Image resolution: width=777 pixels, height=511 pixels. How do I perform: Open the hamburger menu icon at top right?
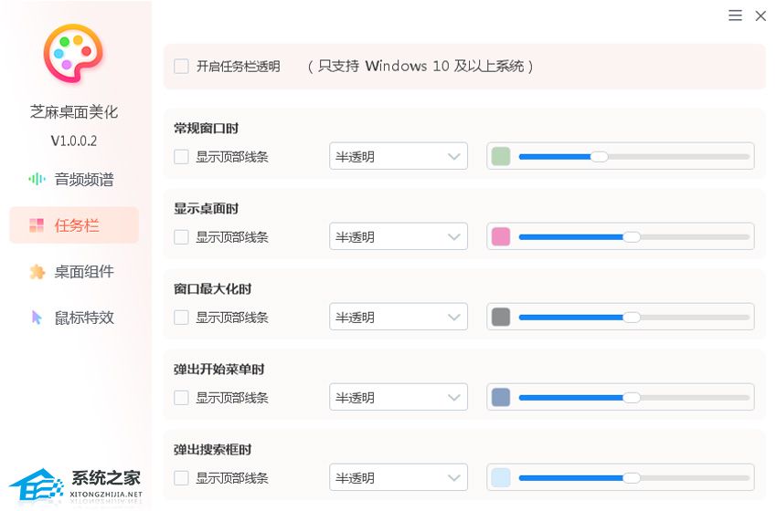click(x=735, y=16)
